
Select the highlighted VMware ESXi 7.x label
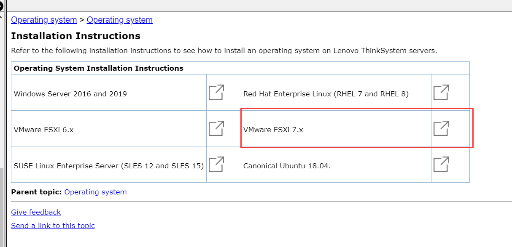[x=273, y=130]
